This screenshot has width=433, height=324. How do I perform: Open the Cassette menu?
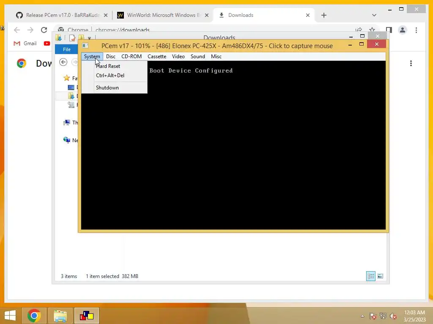[x=157, y=57]
